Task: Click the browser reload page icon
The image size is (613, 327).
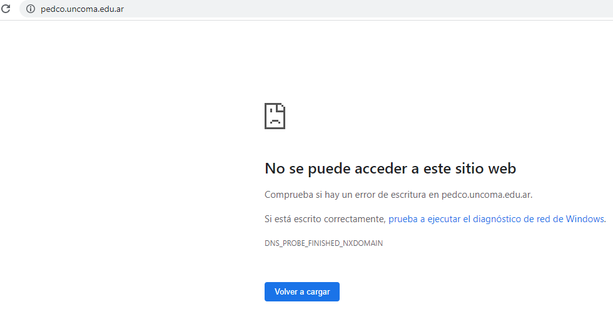Action: point(6,9)
